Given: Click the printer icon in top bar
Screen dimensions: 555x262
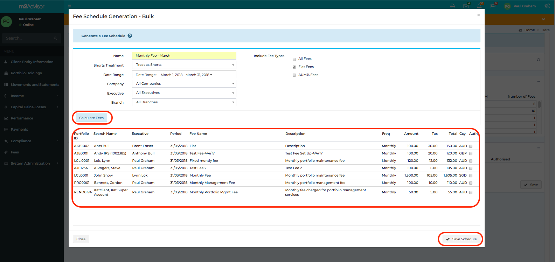Looking at the screenshot, I should click(x=452, y=6).
